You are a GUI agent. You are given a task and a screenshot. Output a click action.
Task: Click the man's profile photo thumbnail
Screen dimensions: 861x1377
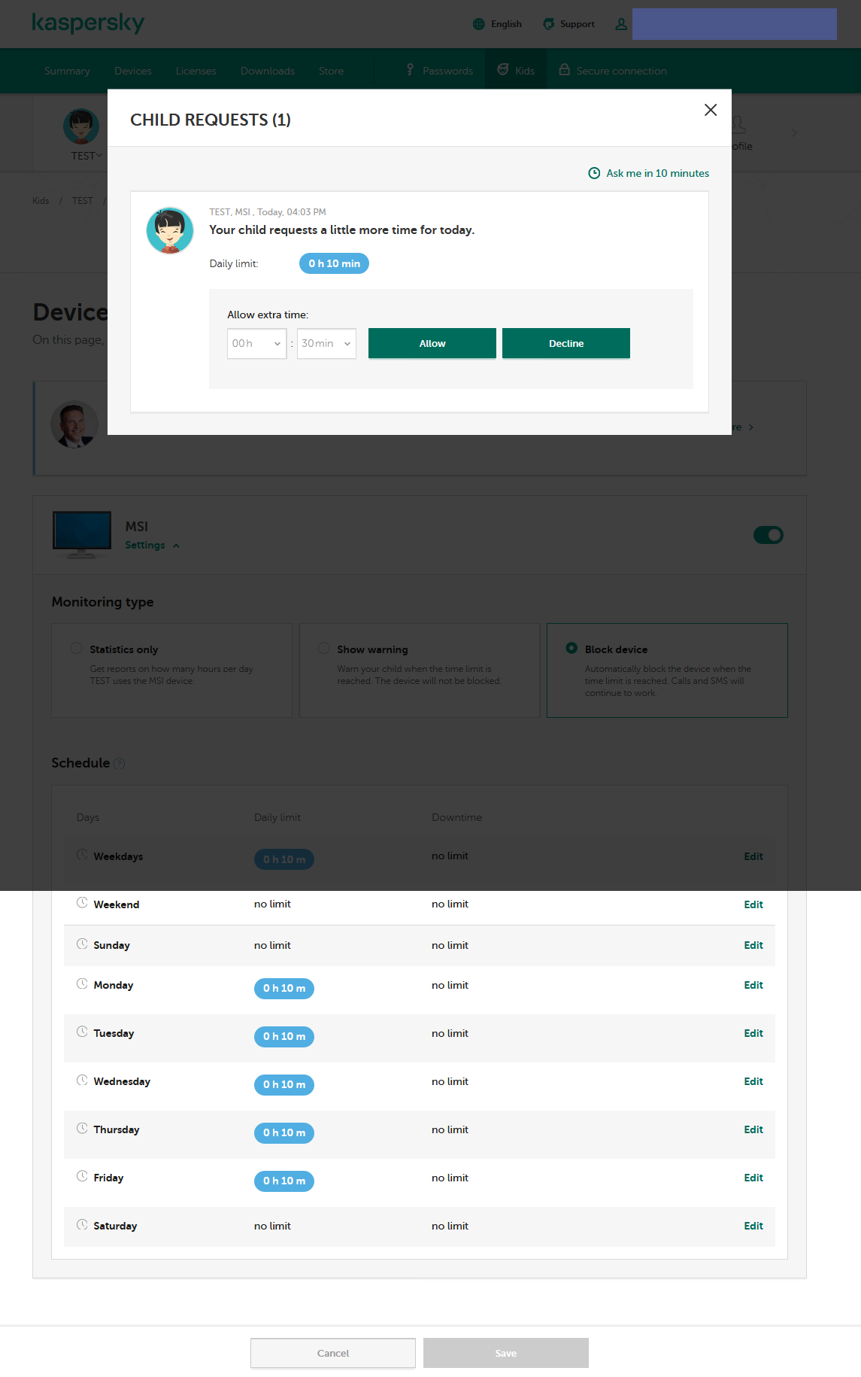[x=74, y=424]
